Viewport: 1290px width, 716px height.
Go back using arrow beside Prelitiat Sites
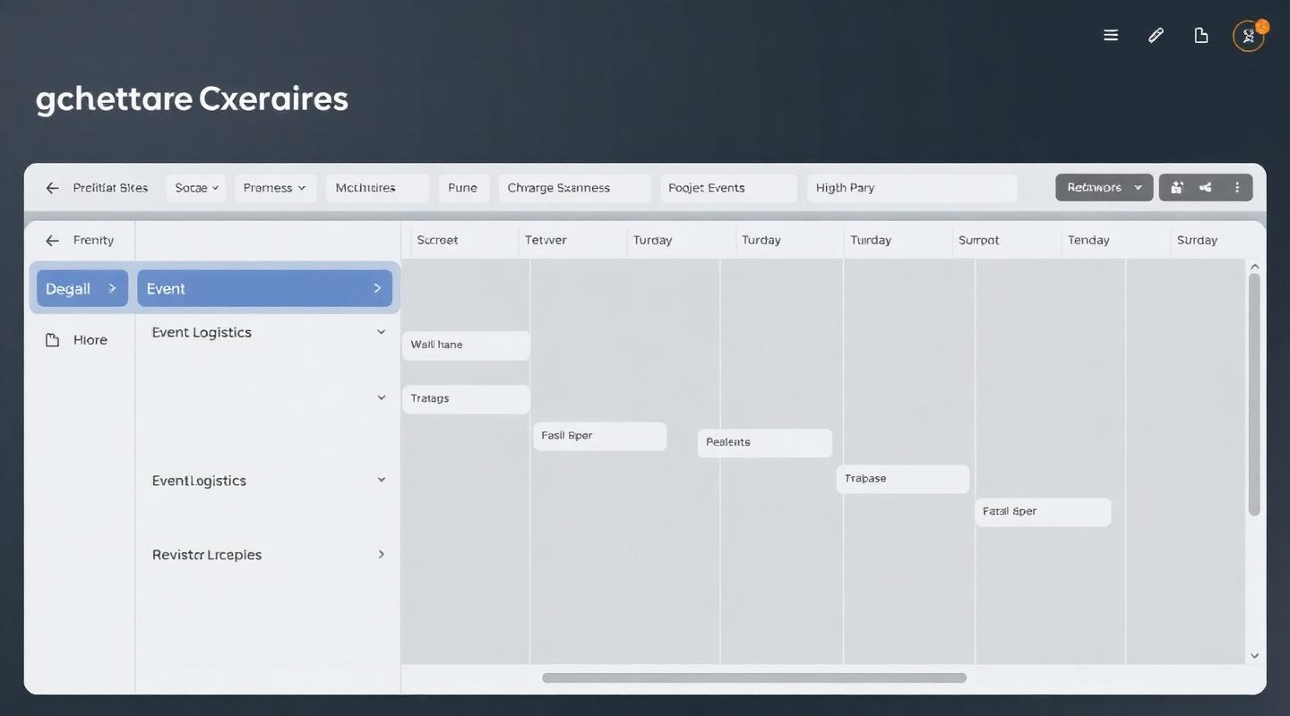click(x=53, y=188)
